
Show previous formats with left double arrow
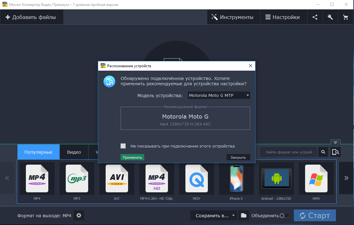(7, 178)
